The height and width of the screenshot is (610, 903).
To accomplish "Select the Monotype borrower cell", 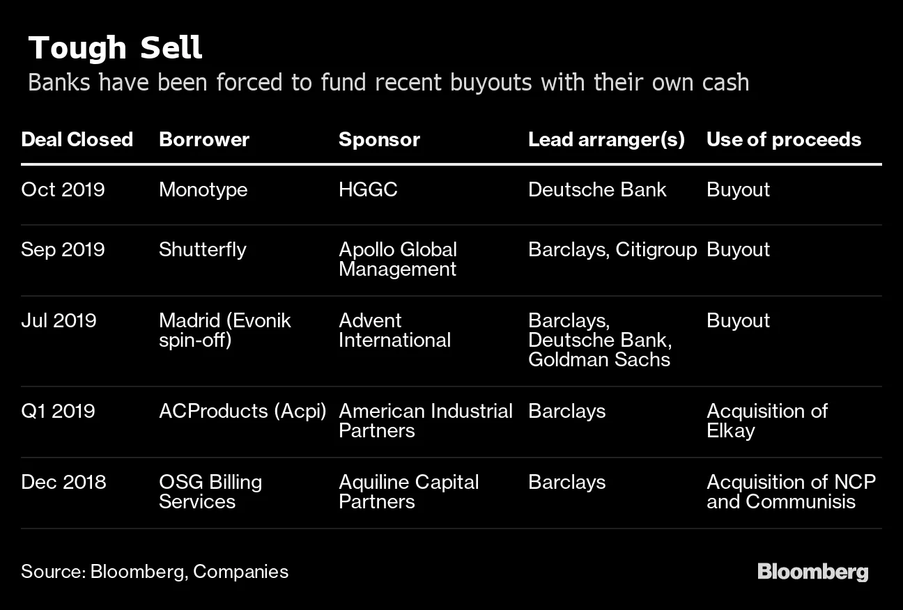I will point(203,189).
